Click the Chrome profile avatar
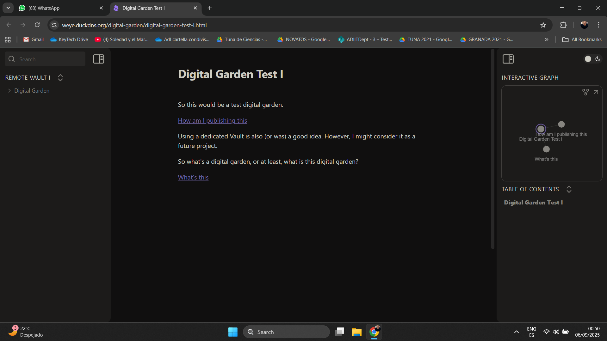This screenshot has height=341, width=607. pyautogui.click(x=584, y=25)
